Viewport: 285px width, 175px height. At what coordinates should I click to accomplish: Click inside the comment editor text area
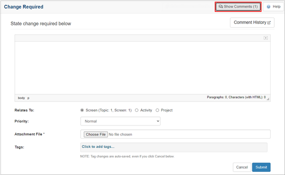142,67
